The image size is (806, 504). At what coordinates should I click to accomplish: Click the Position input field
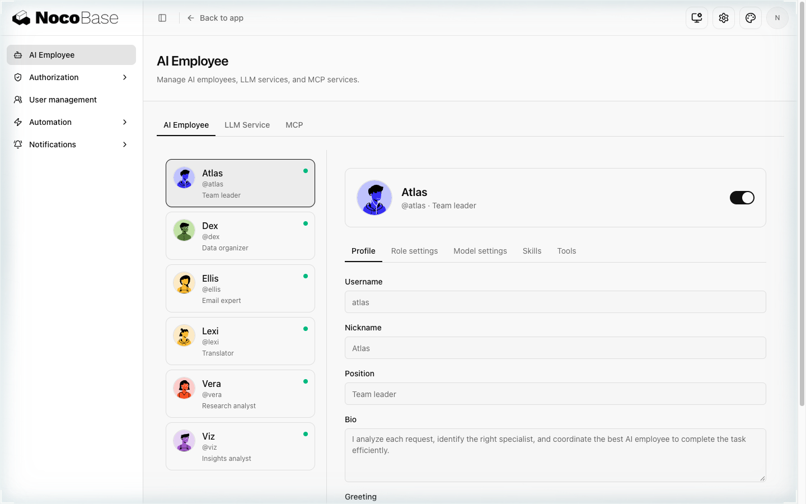pos(555,394)
